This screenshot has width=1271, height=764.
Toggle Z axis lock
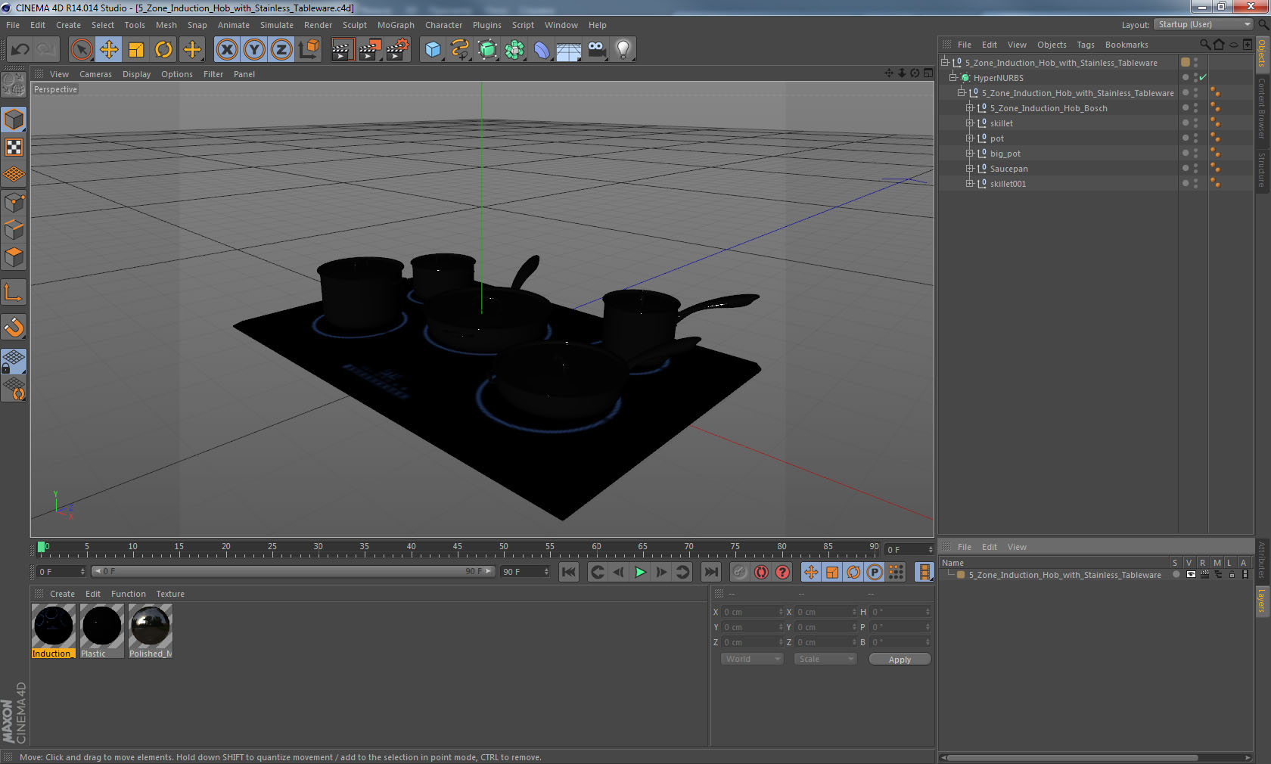[281, 50]
